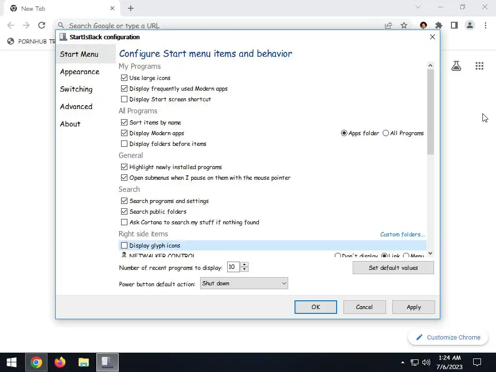Enable Display Start screen shortcut
496x372 pixels.
coord(124,99)
